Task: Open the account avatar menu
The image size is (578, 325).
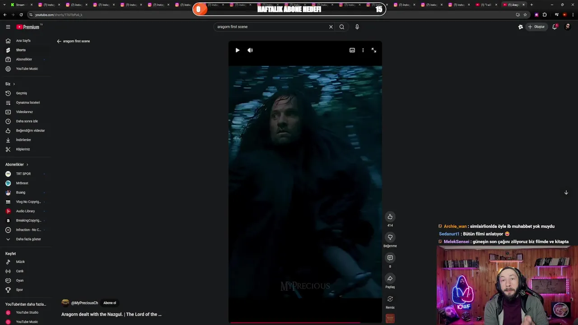Action: [568, 27]
